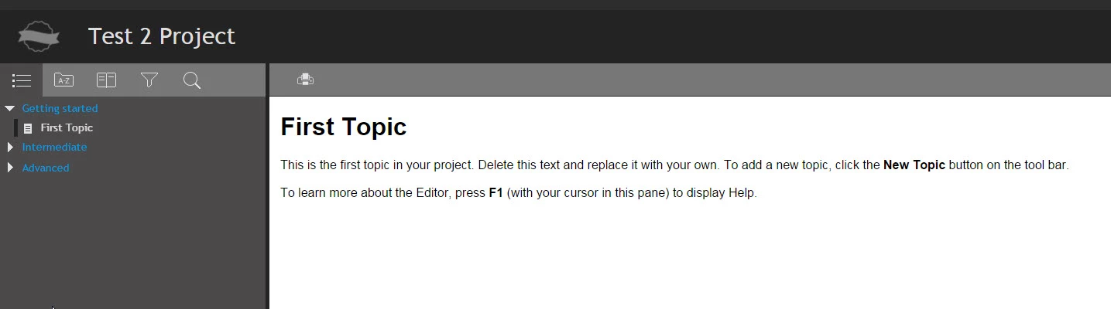The image size is (1111, 309).
Task: Select the Getting started book link
Action: tap(60, 109)
